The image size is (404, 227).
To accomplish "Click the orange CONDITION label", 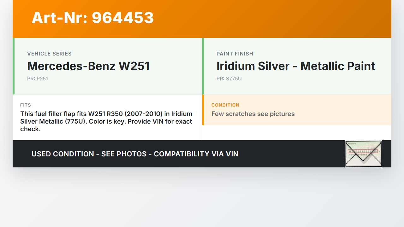I will pos(225,105).
